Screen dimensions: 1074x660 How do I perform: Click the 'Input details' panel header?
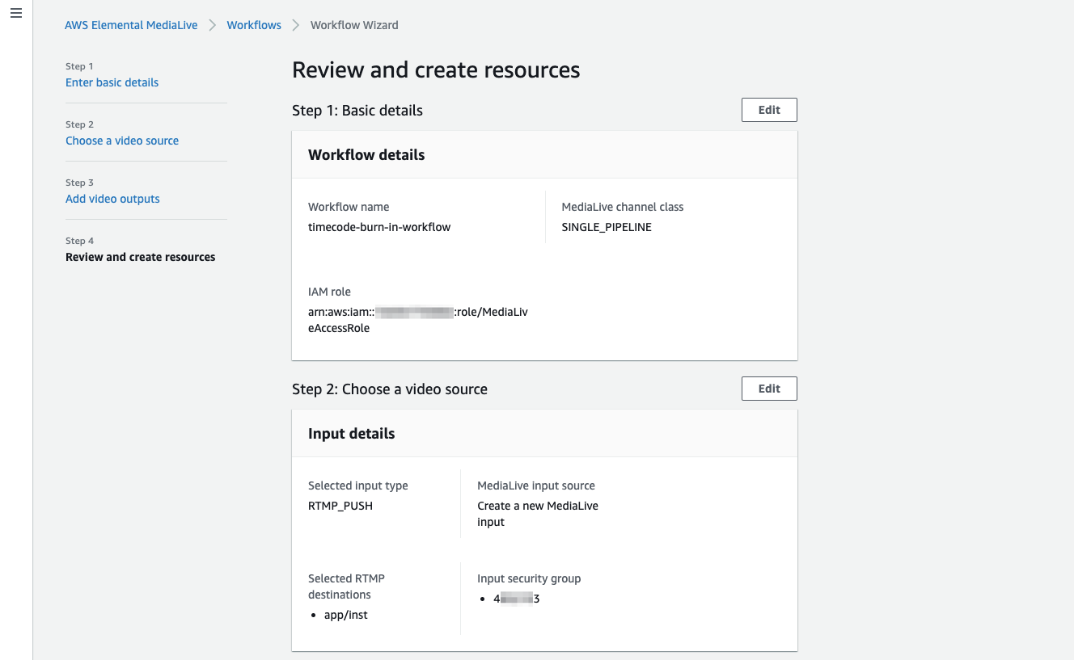coord(351,434)
